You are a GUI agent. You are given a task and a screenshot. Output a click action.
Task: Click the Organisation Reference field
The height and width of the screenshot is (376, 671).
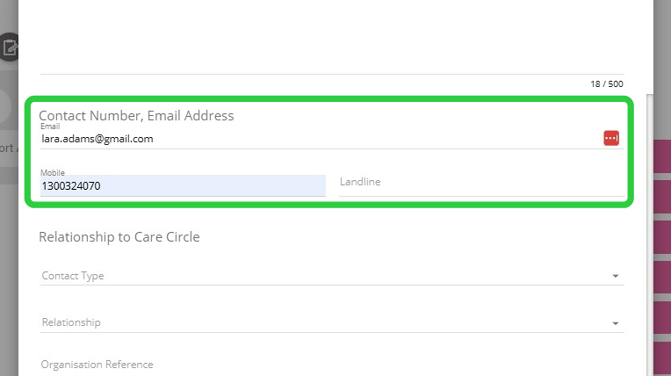pyautogui.click(x=332, y=365)
